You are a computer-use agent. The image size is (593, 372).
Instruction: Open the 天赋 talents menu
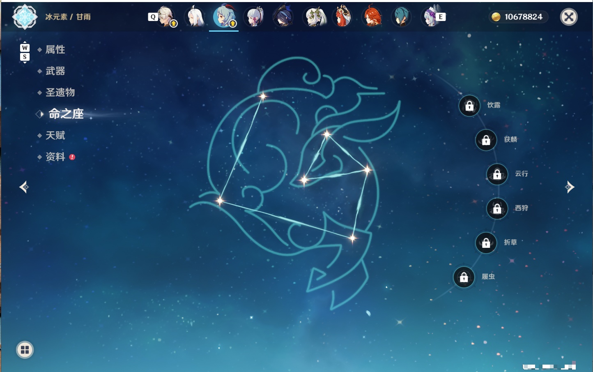pos(55,135)
